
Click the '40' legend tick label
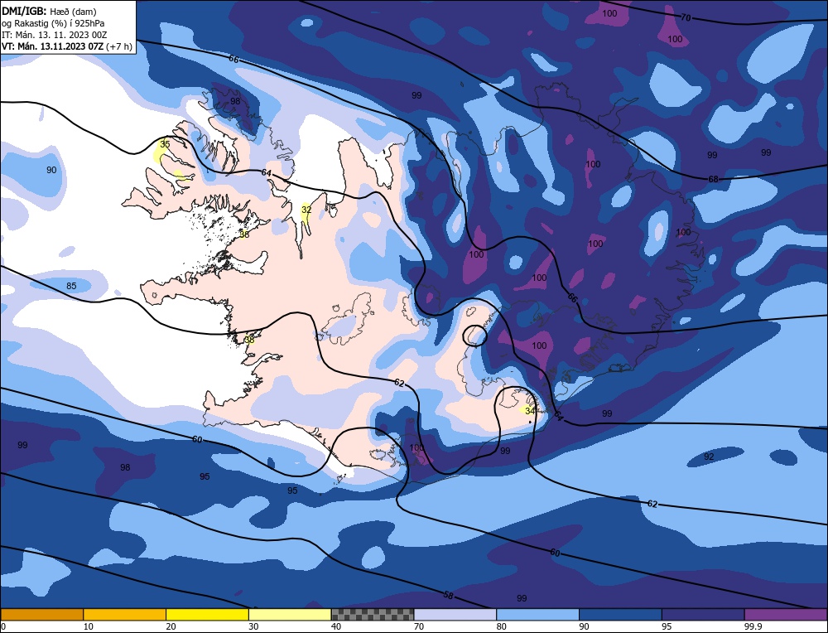336,626
